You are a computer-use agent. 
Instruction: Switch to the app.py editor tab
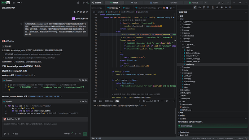(x=127, y=8)
